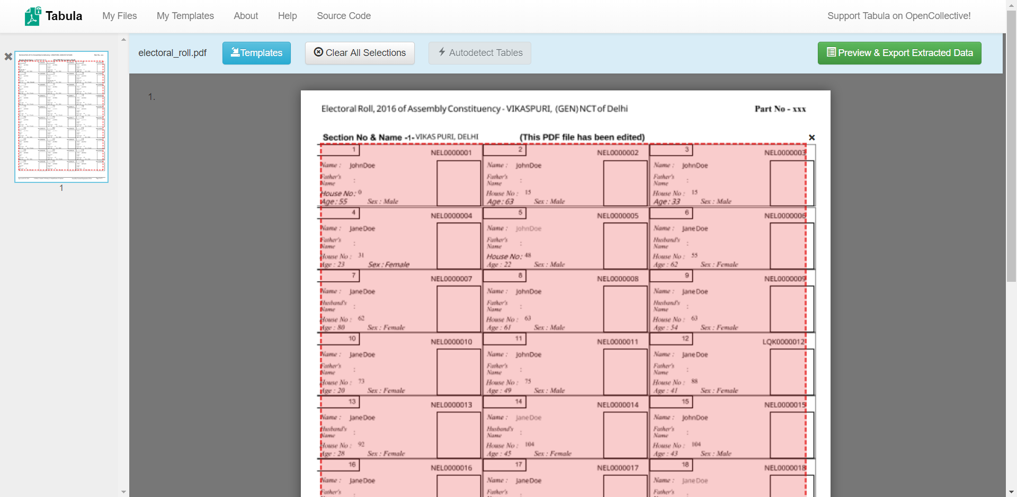The height and width of the screenshot is (497, 1017).
Task: Open the Templates dropdown
Action: pyautogui.click(x=256, y=53)
